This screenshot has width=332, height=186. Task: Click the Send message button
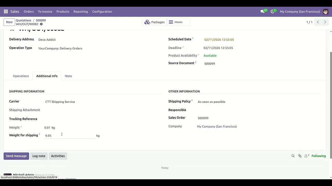click(16, 156)
